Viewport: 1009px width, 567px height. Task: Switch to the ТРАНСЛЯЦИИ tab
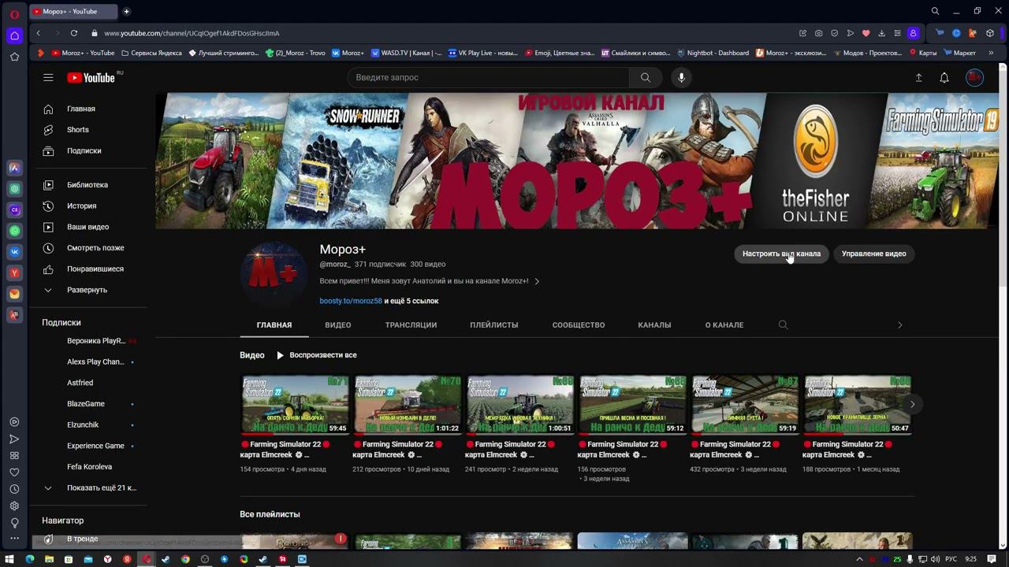click(411, 324)
